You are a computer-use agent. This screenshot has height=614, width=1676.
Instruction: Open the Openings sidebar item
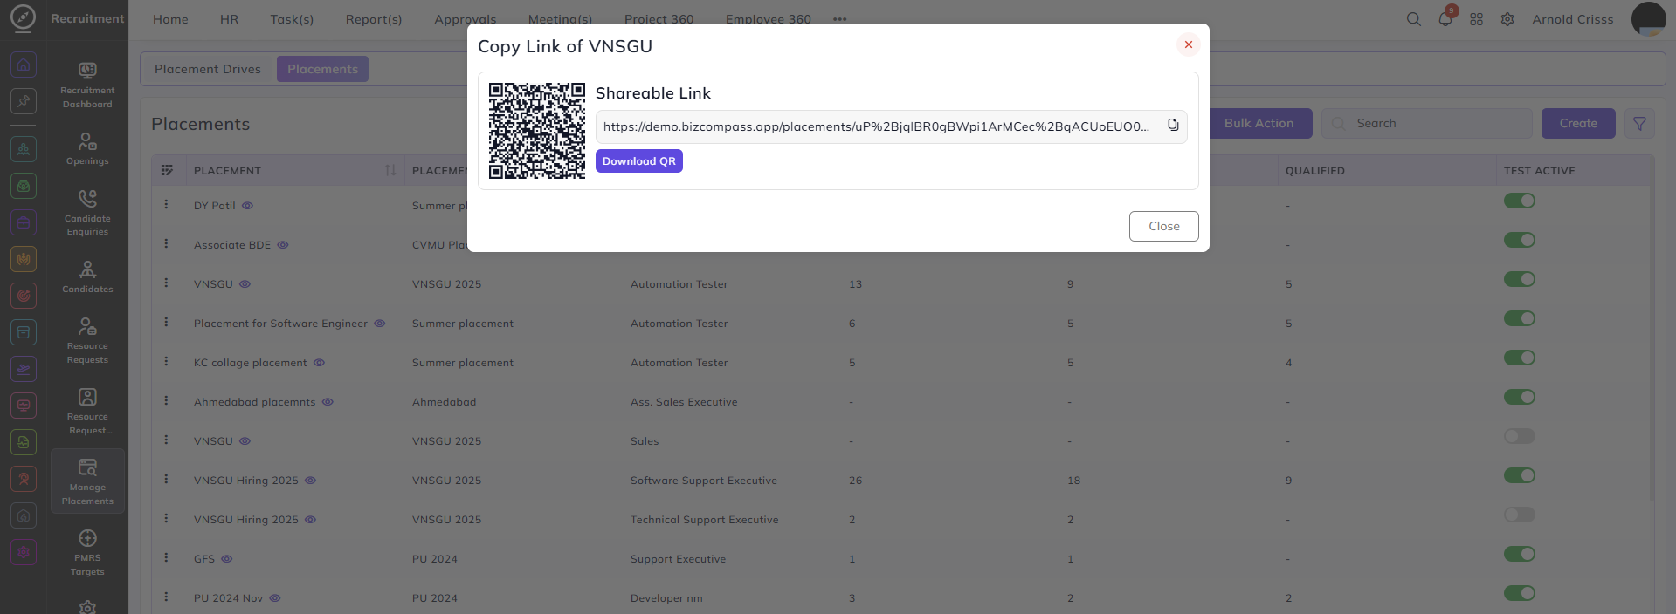pyautogui.click(x=87, y=148)
